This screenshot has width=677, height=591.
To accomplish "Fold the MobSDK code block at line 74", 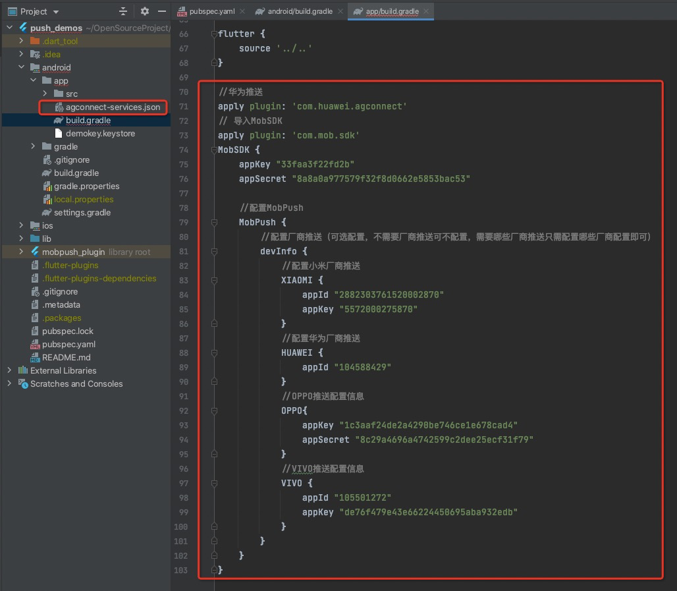I will point(214,150).
